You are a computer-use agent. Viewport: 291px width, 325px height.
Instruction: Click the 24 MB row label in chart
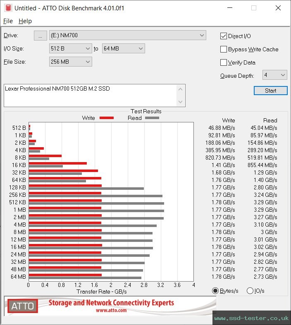(x=18, y=254)
